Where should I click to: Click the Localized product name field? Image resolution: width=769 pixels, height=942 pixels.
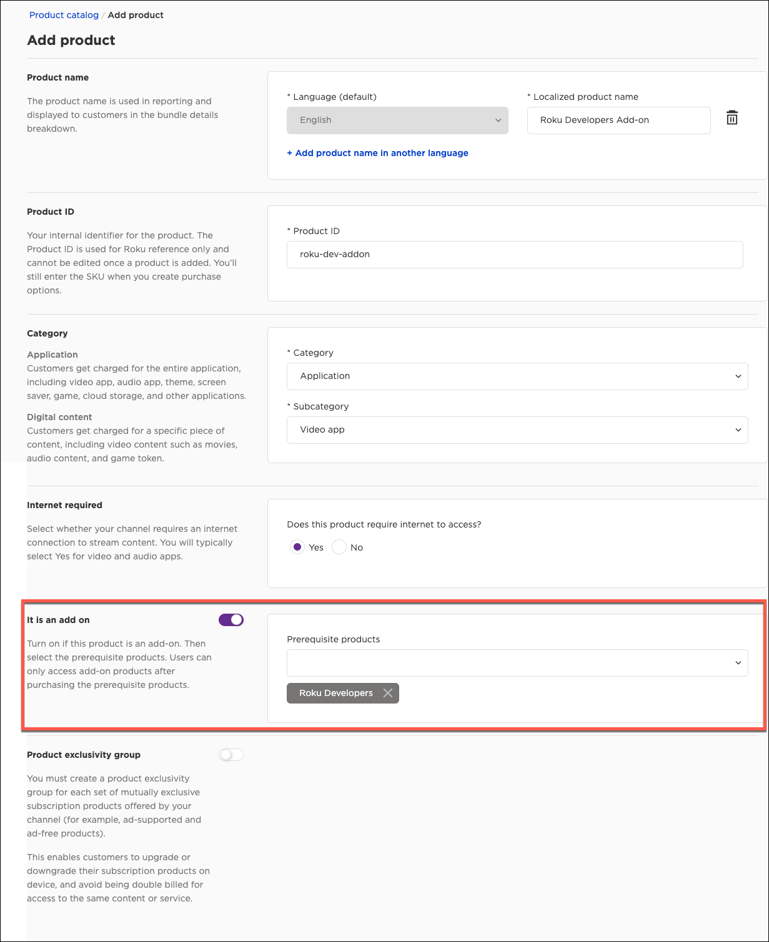point(618,120)
